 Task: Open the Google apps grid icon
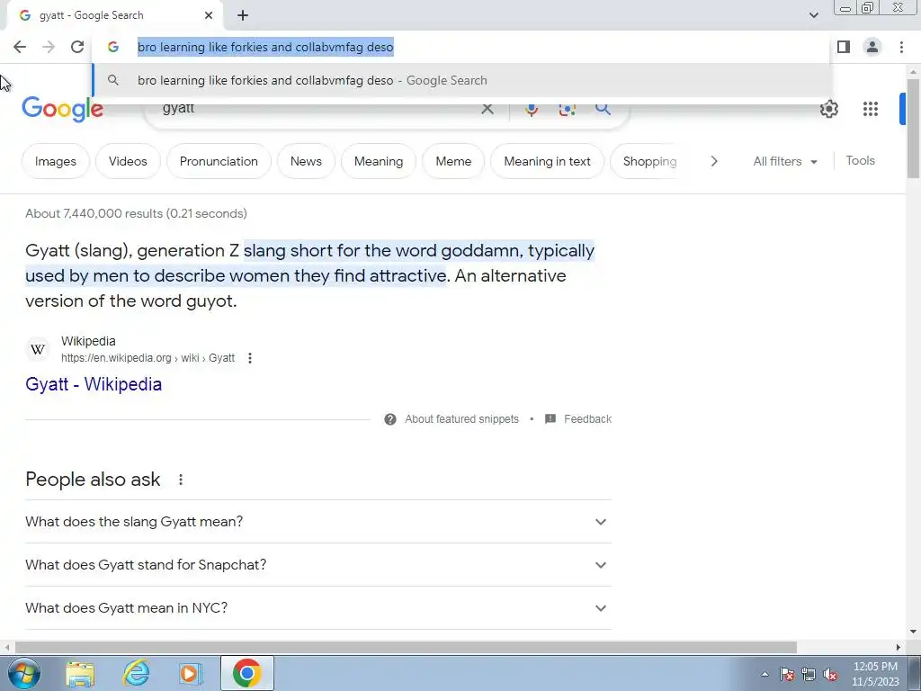(x=871, y=109)
